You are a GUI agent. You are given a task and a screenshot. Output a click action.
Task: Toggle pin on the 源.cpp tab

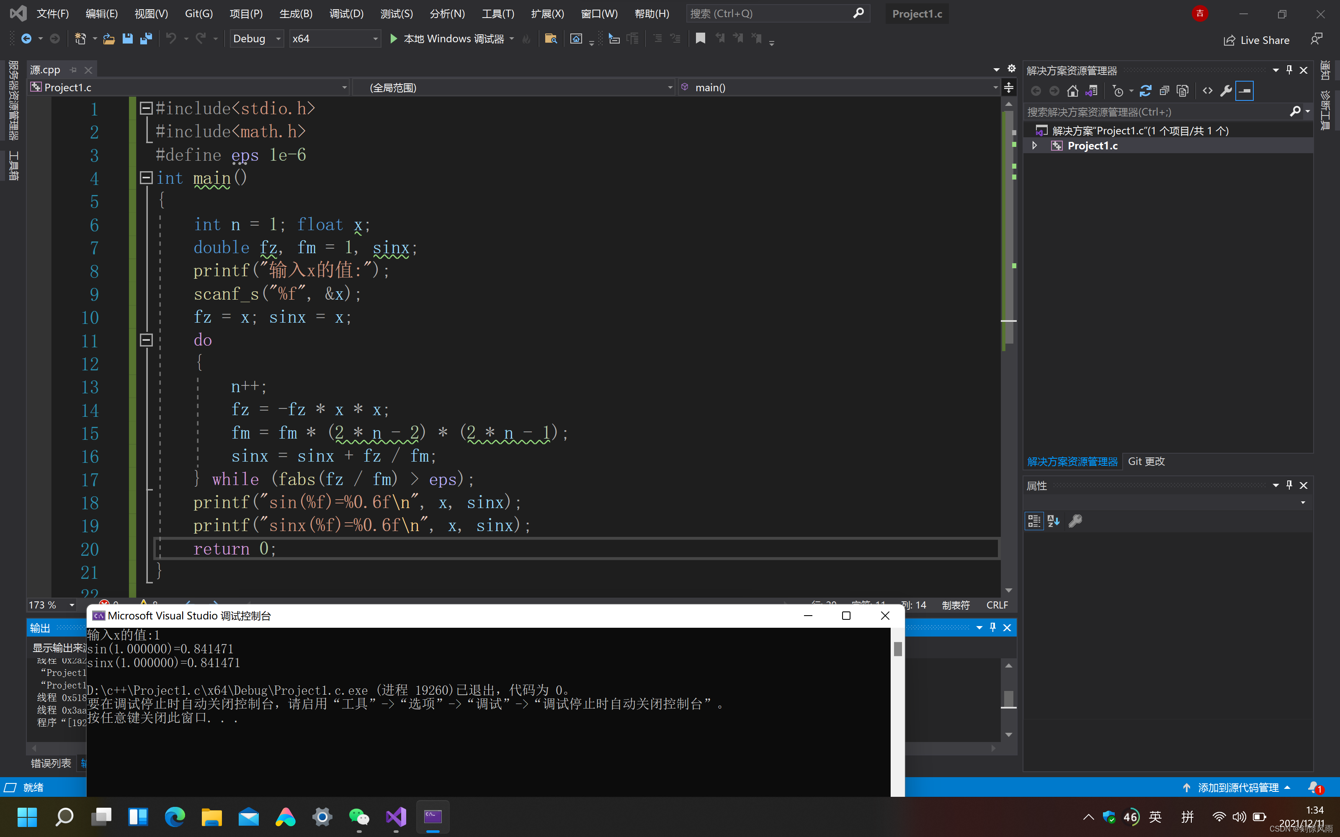[73, 70]
